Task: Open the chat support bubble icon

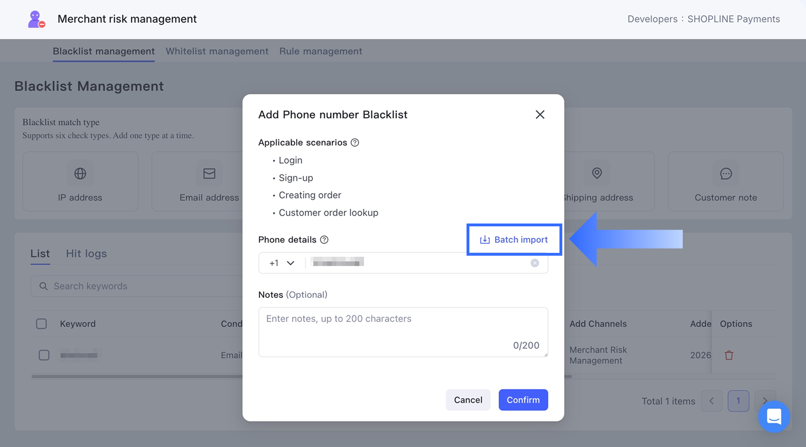Action: pyautogui.click(x=774, y=417)
